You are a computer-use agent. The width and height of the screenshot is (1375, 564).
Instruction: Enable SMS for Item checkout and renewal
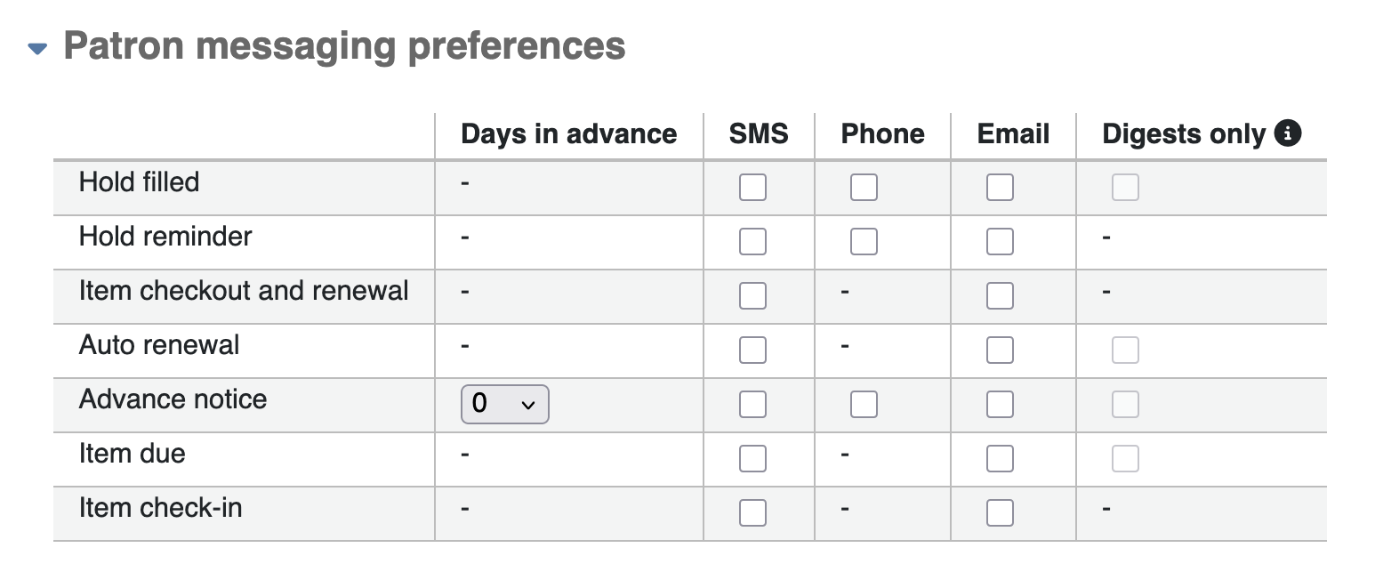click(x=752, y=296)
